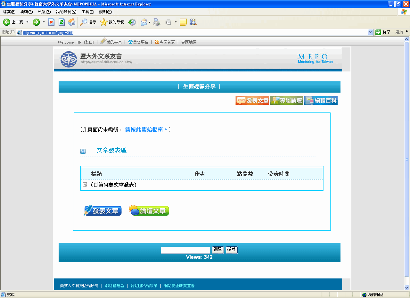The image size is (410, 298).
Task: Open the 檔案 menu
Action: point(9,12)
